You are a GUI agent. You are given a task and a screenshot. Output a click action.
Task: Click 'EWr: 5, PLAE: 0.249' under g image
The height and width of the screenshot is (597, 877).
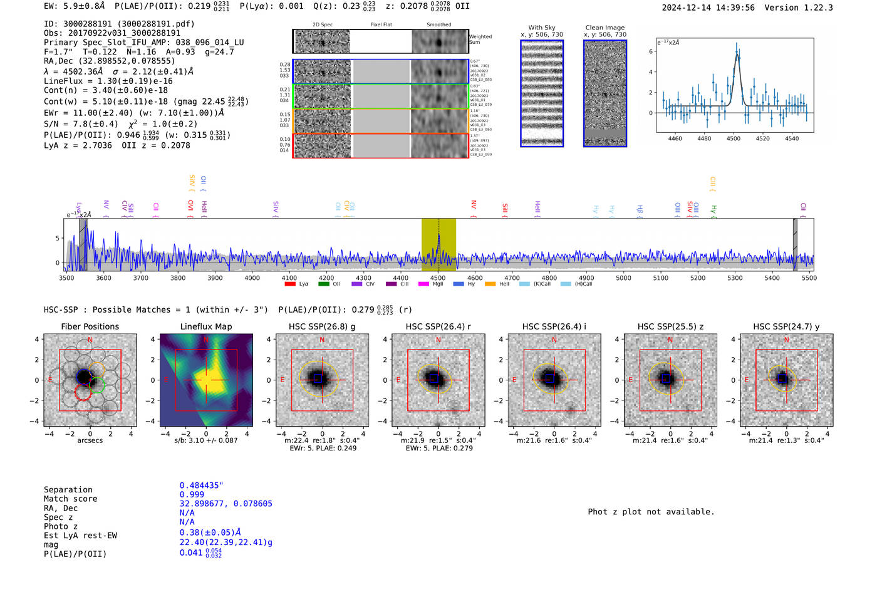click(323, 449)
